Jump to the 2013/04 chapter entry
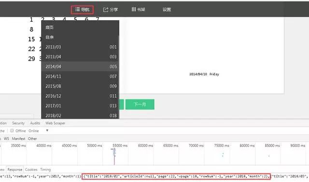Image resolution: width=309 pixels, height=182 pixels. pos(80,57)
